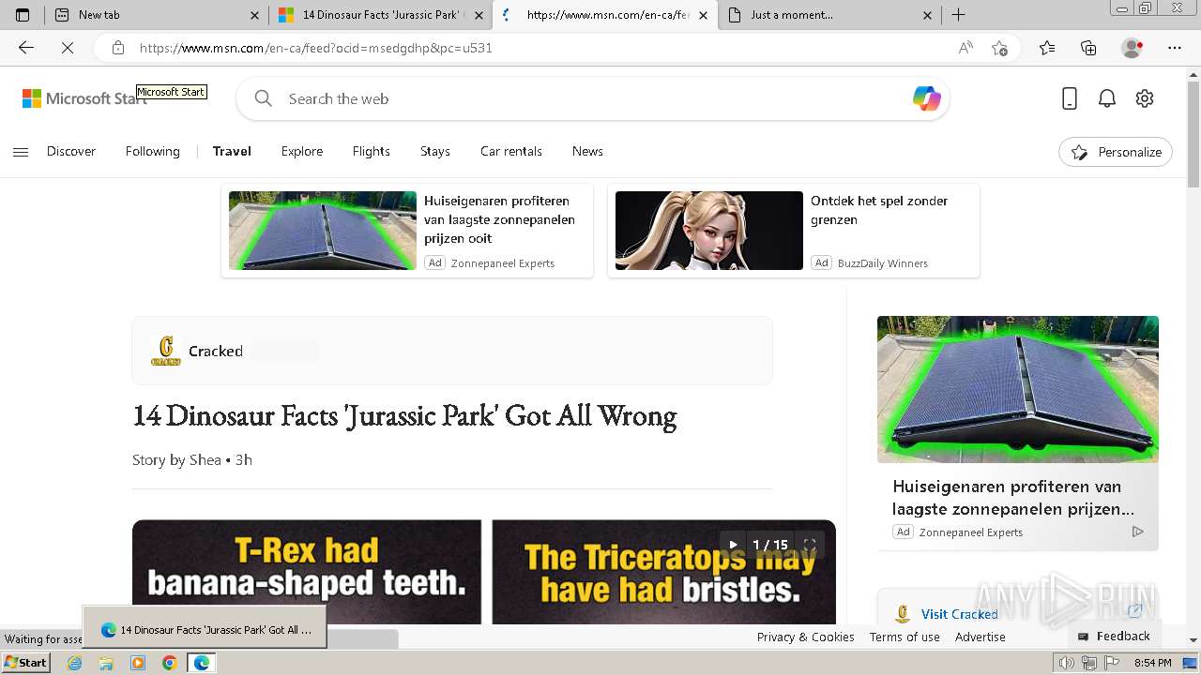Open Visit Cracked link
The image size is (1201, 675).
[x=959, y=614]
